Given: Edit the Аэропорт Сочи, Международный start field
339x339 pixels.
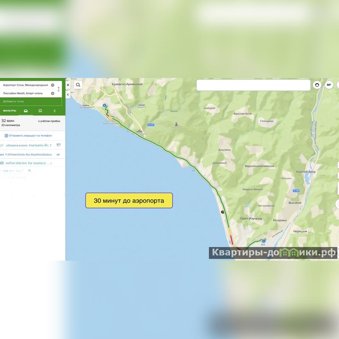Looking at the screenshot, I should click(x=25, y=85).
